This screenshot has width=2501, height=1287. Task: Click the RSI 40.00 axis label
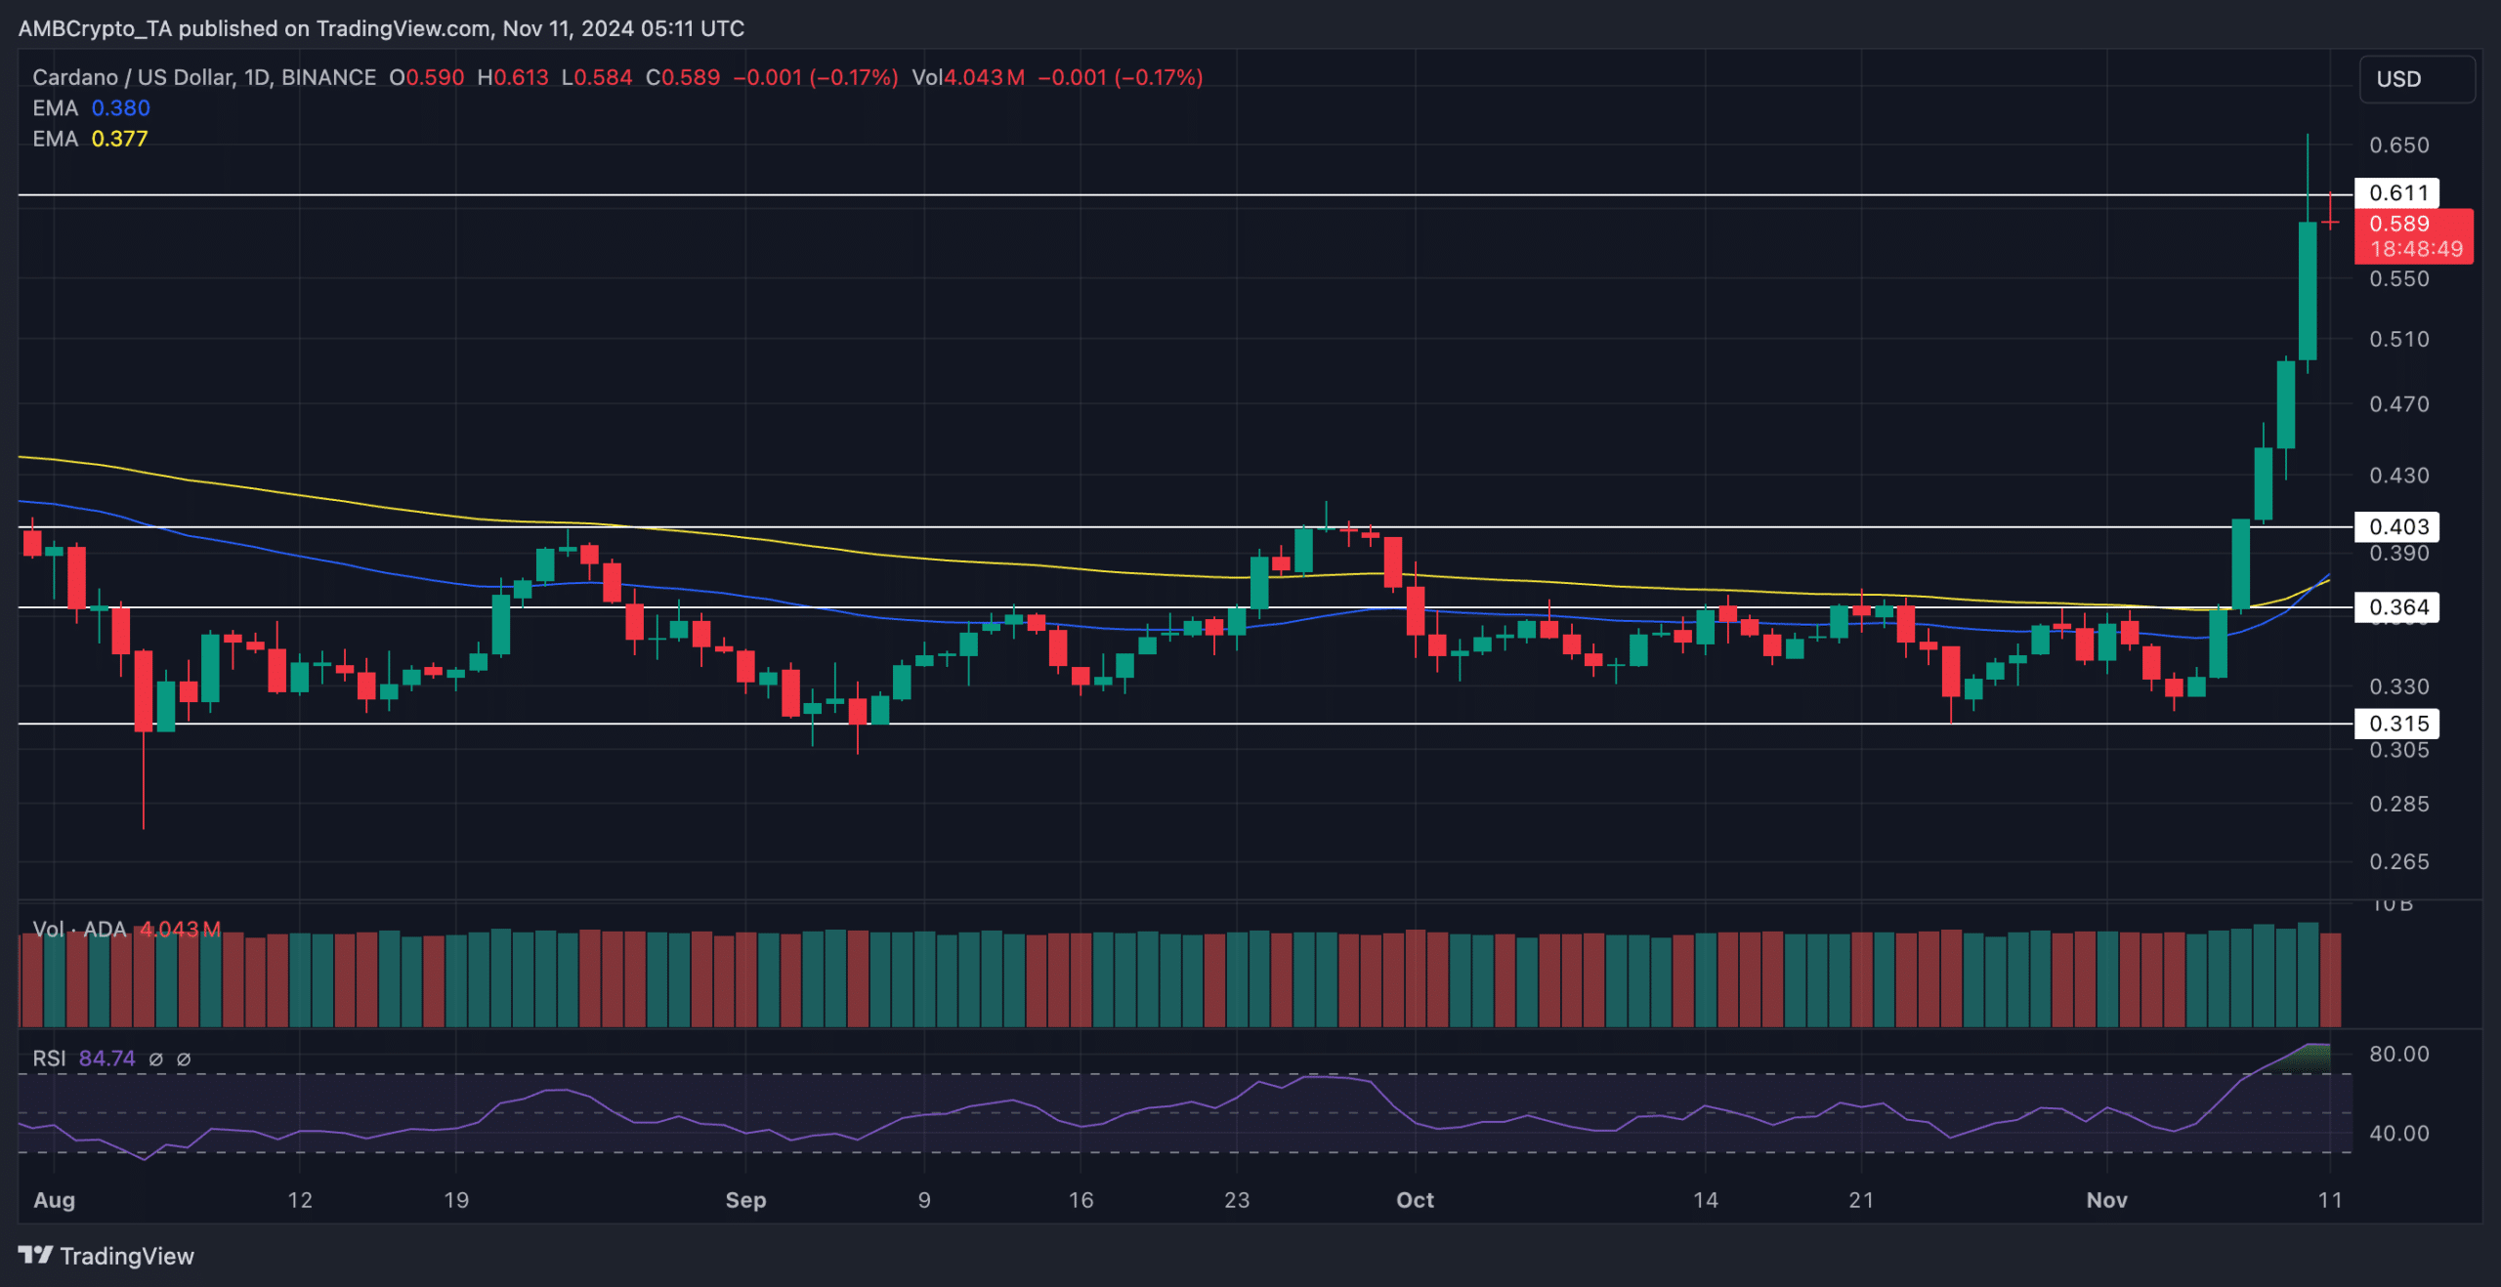[2398, 1134]
